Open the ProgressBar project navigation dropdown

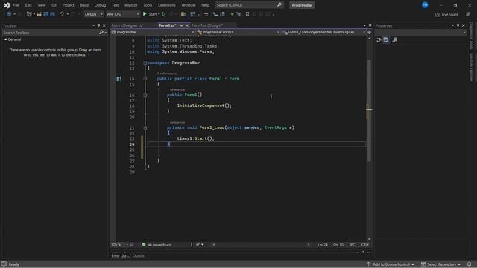click(153, 32)
